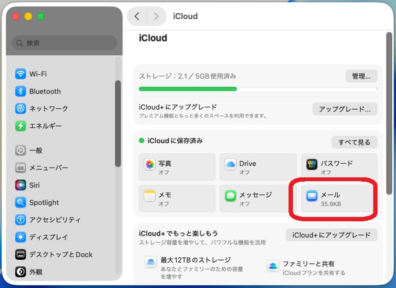The height and width of the screenshot is (288, 396).
Task: Click the iCloud+でもっと楽しもう heading
Action: click(178, 233)
